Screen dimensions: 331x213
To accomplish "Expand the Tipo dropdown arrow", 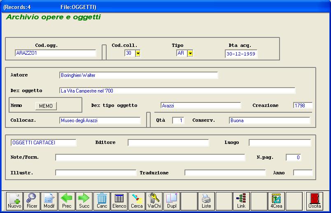I will coord(190,53).
